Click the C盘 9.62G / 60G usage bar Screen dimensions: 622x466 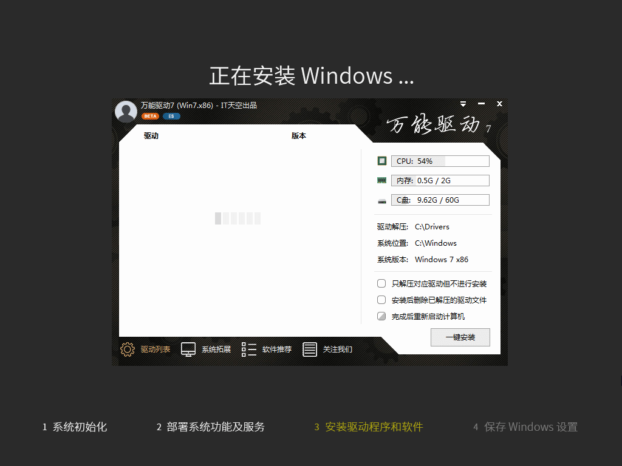[440, 200]
